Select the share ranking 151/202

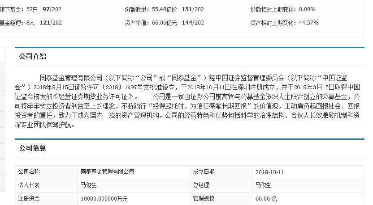193,9
